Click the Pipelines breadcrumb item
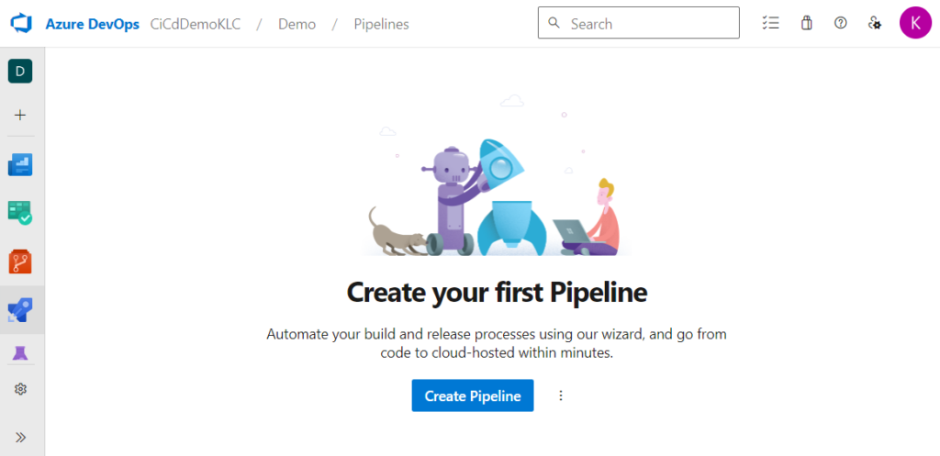The width and height of the screenshot is (940, 456). pyautogui.click(x=381, y=24)
